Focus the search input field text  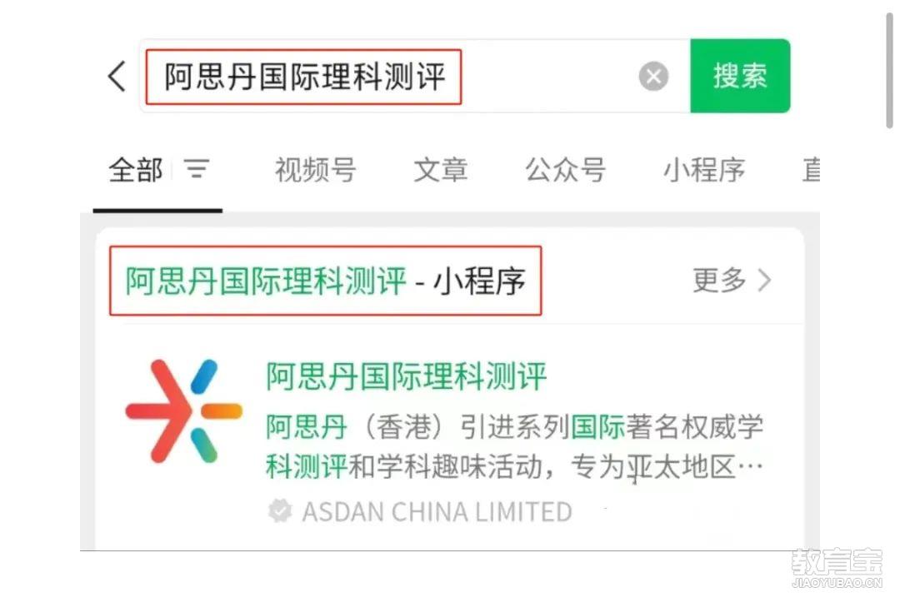(x=305, y=77)
